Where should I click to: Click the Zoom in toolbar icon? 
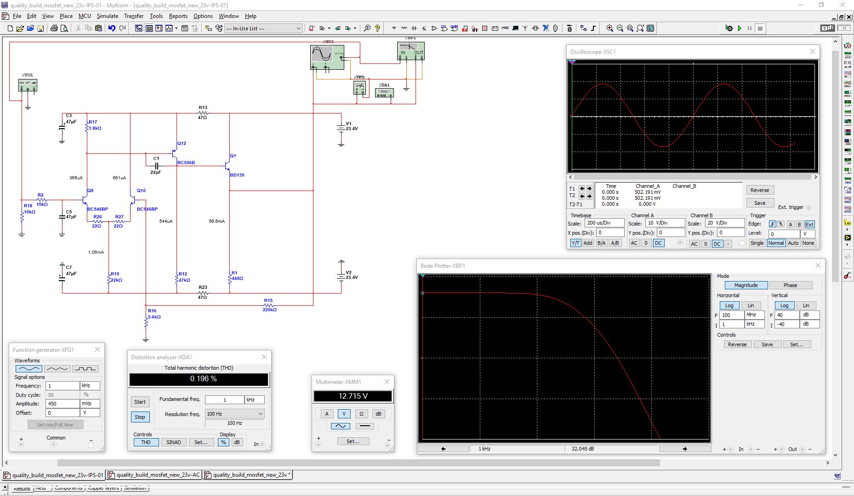610,28
